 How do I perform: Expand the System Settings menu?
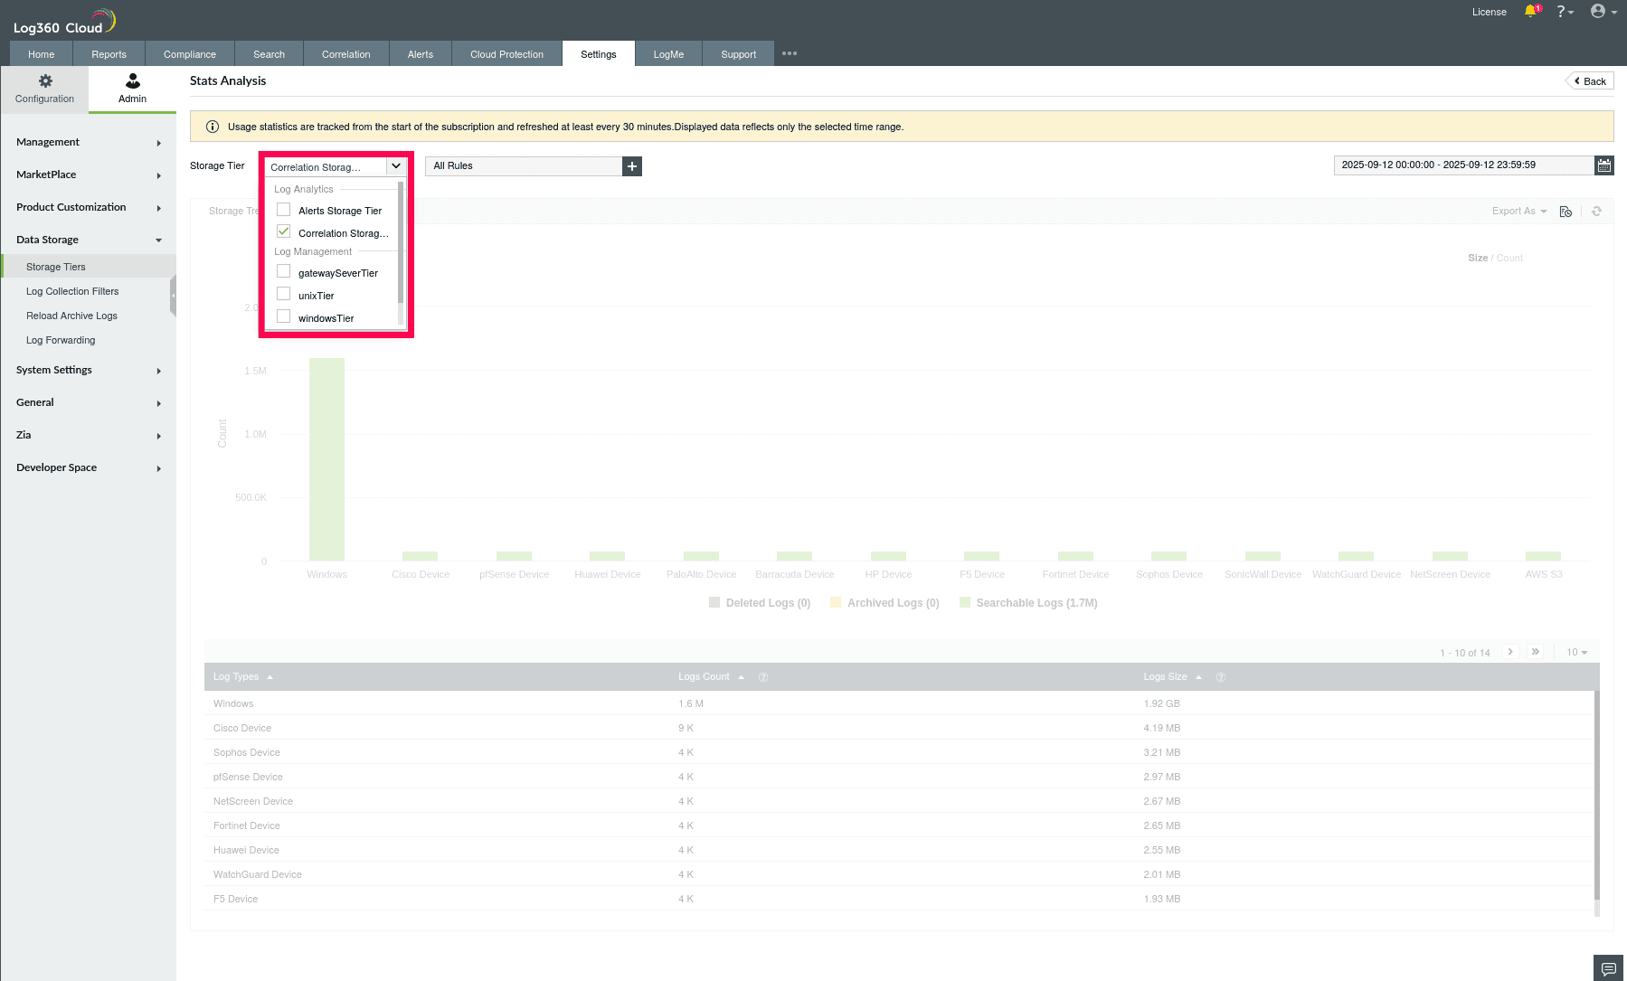click(x=89, y=370)
